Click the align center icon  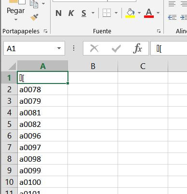(x=184, y=3)
